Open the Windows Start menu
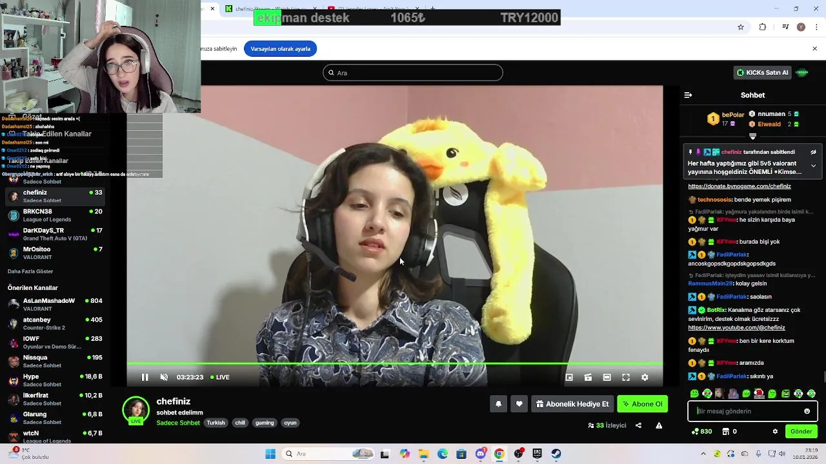This screenshot has height=464, width=826. coord(270,454)
